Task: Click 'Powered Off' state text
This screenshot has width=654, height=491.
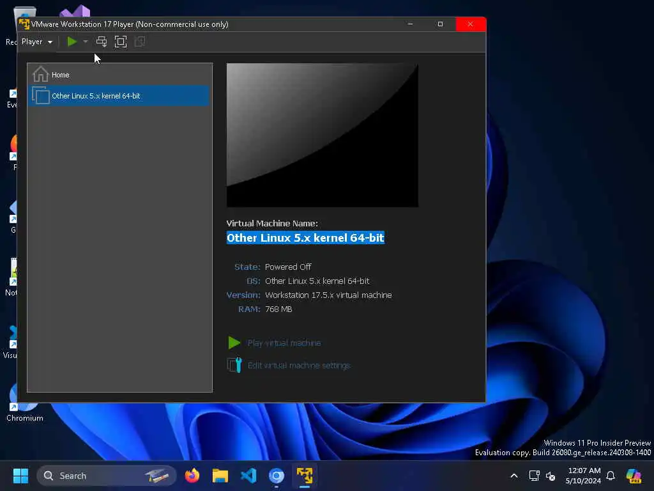Action: tap(288, 267)
